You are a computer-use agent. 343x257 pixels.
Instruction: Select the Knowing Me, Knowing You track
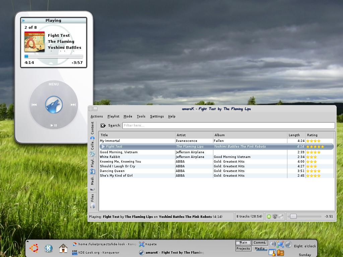click(x=216, y=162)
